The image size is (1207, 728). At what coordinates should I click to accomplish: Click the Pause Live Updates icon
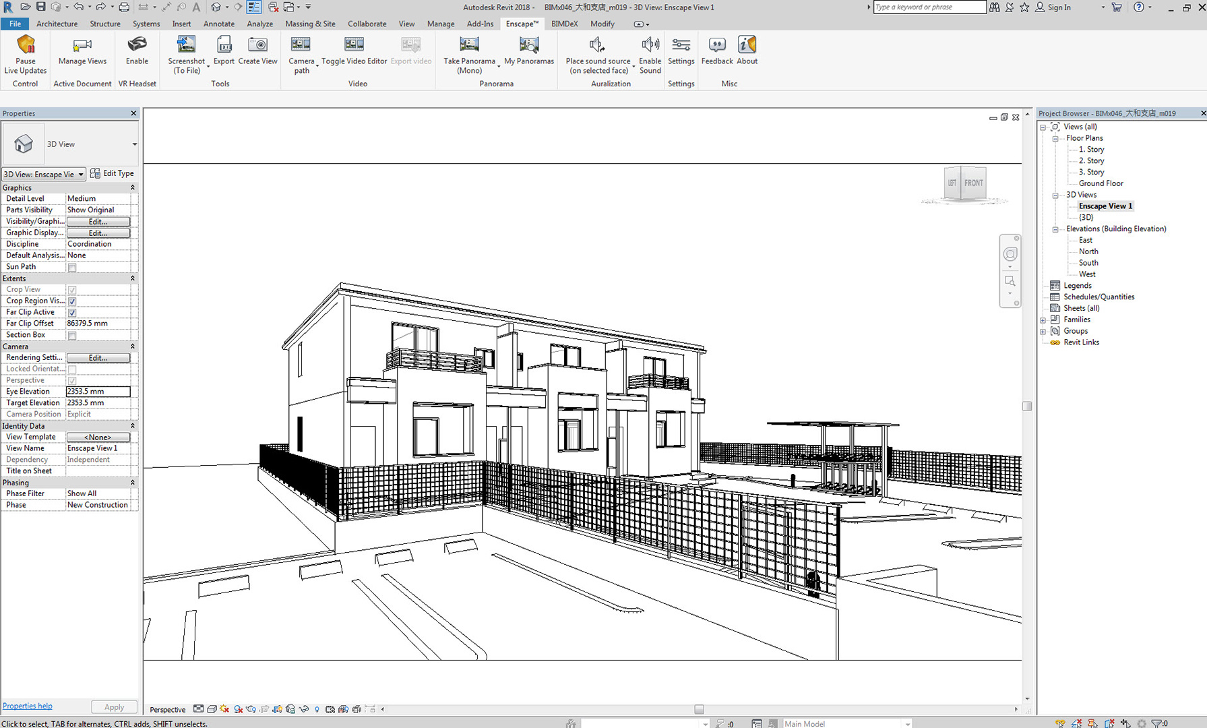tap(26, 45)
